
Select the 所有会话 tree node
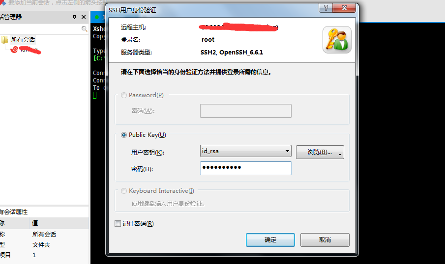[x=23, y=40]
